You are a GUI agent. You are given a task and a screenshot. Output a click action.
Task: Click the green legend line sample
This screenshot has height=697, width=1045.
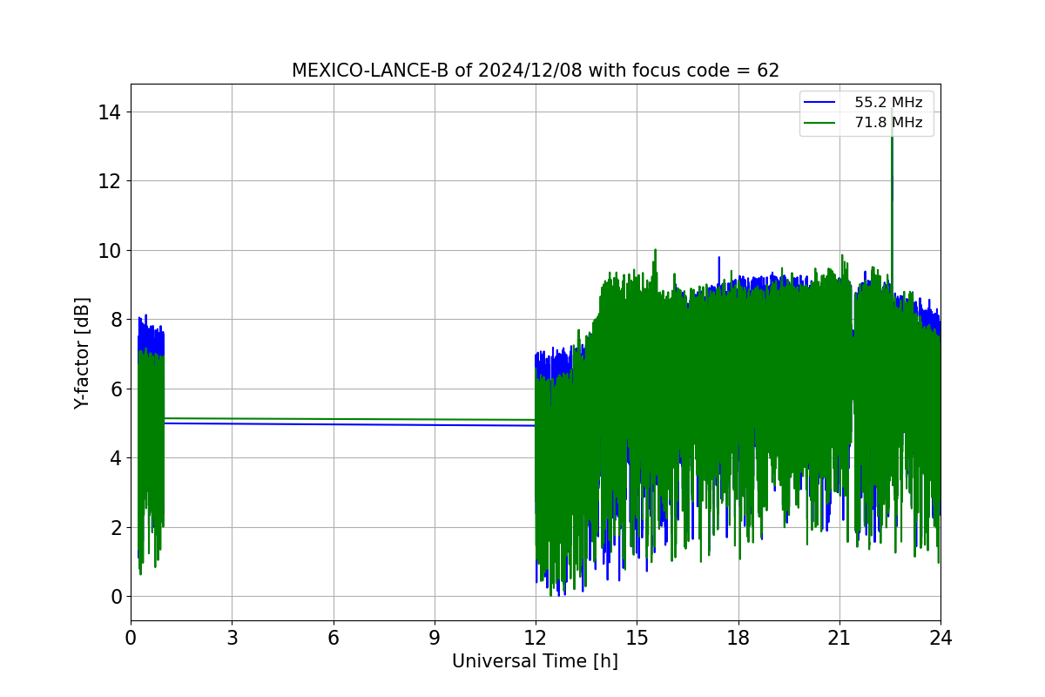click(820, 123)
